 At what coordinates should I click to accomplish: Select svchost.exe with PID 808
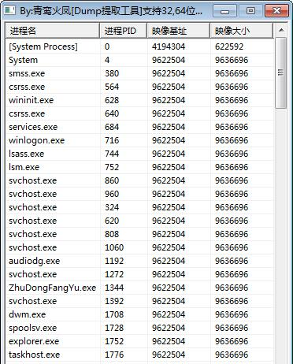[x=139, y=234]
